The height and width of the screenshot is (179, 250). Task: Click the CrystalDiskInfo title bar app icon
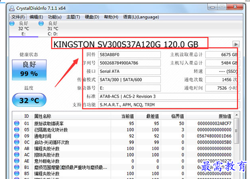12,8
